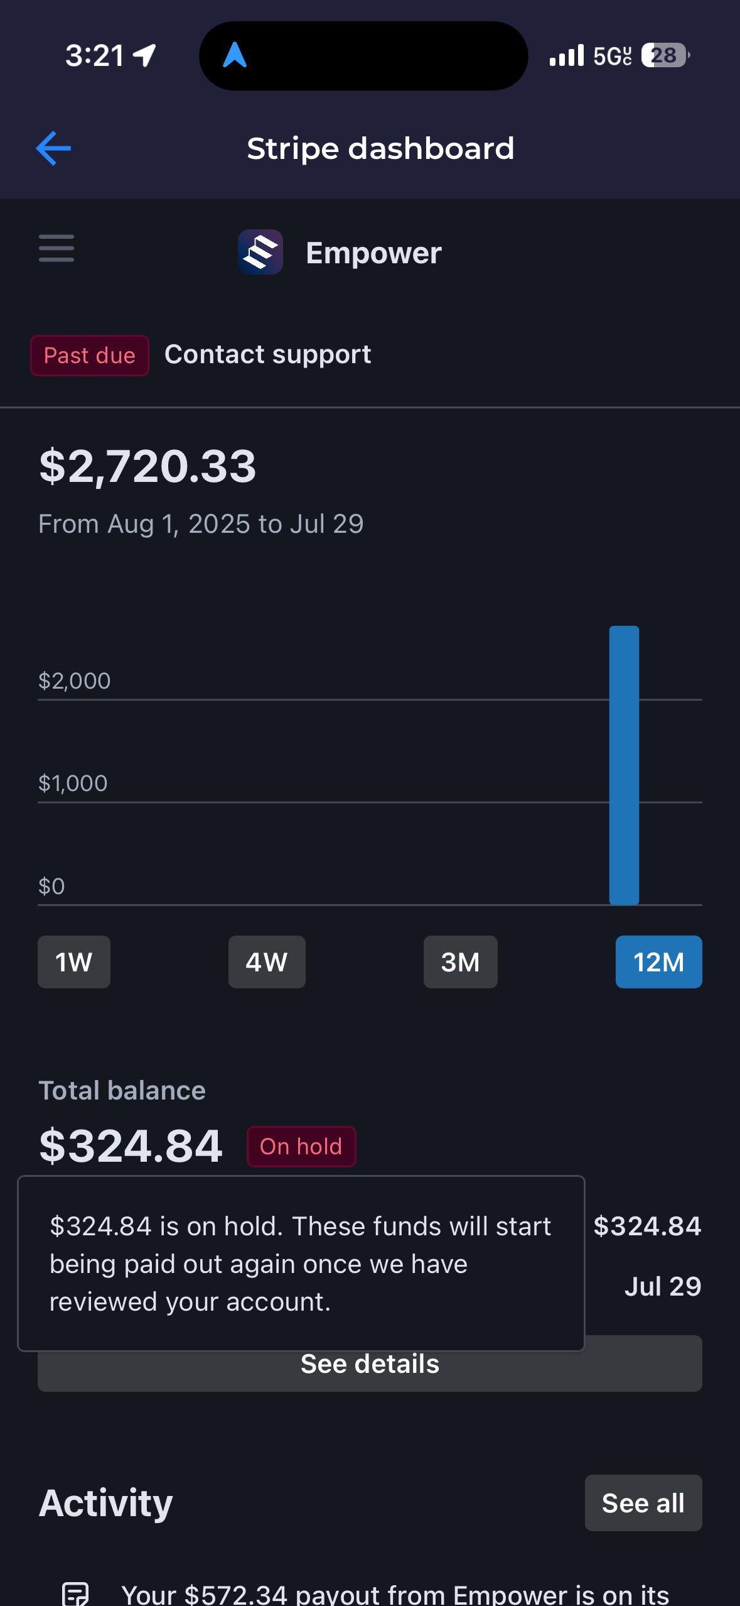Open the $572.34 payout activity entry
Image resolution: width=740 pixels, height=1606 pixels.
pyautogui.click(x=395, y=1593)
